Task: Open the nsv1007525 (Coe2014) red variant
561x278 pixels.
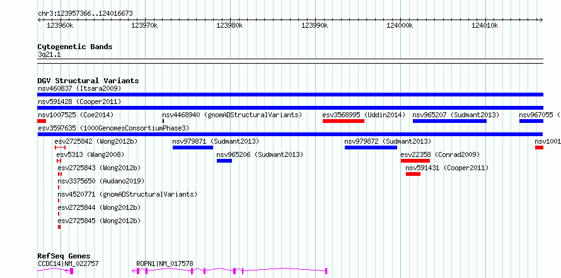Action: pos(42,121)
